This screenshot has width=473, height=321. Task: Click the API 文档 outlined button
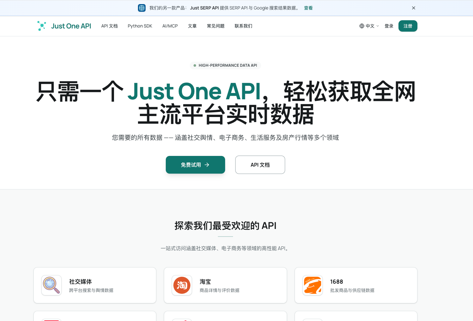[260, 165]
